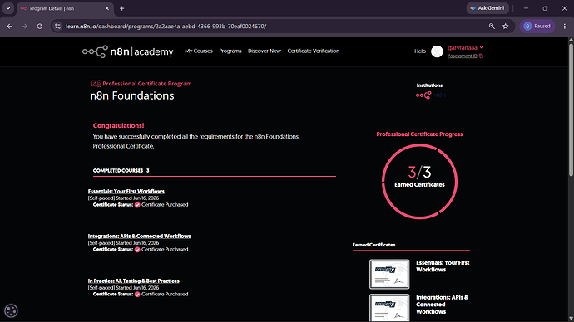The image size is (574, 322).
Task: Click the address bar URL
Action: 166,27
